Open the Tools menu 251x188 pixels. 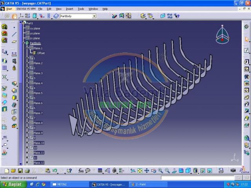(x=81, y=9)
